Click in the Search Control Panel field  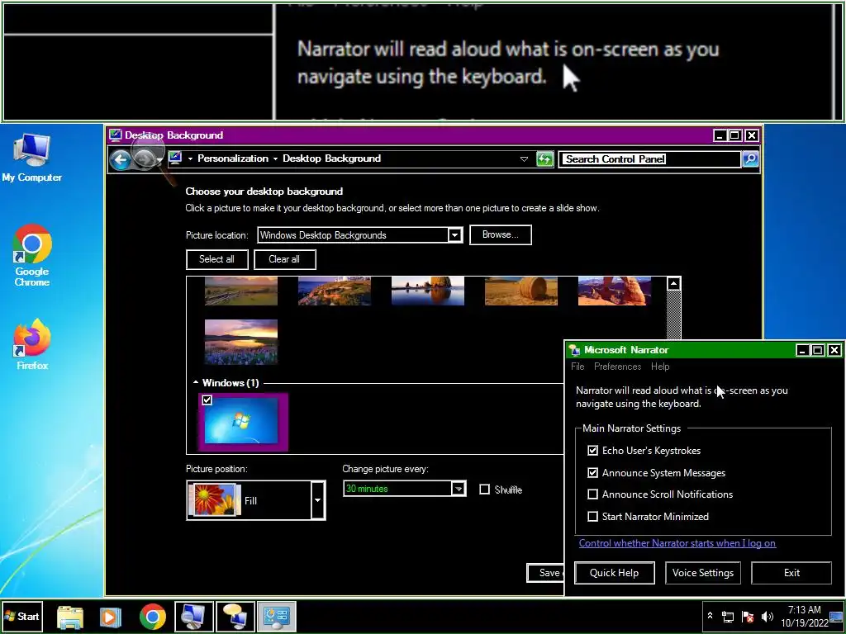coord(649,159)
